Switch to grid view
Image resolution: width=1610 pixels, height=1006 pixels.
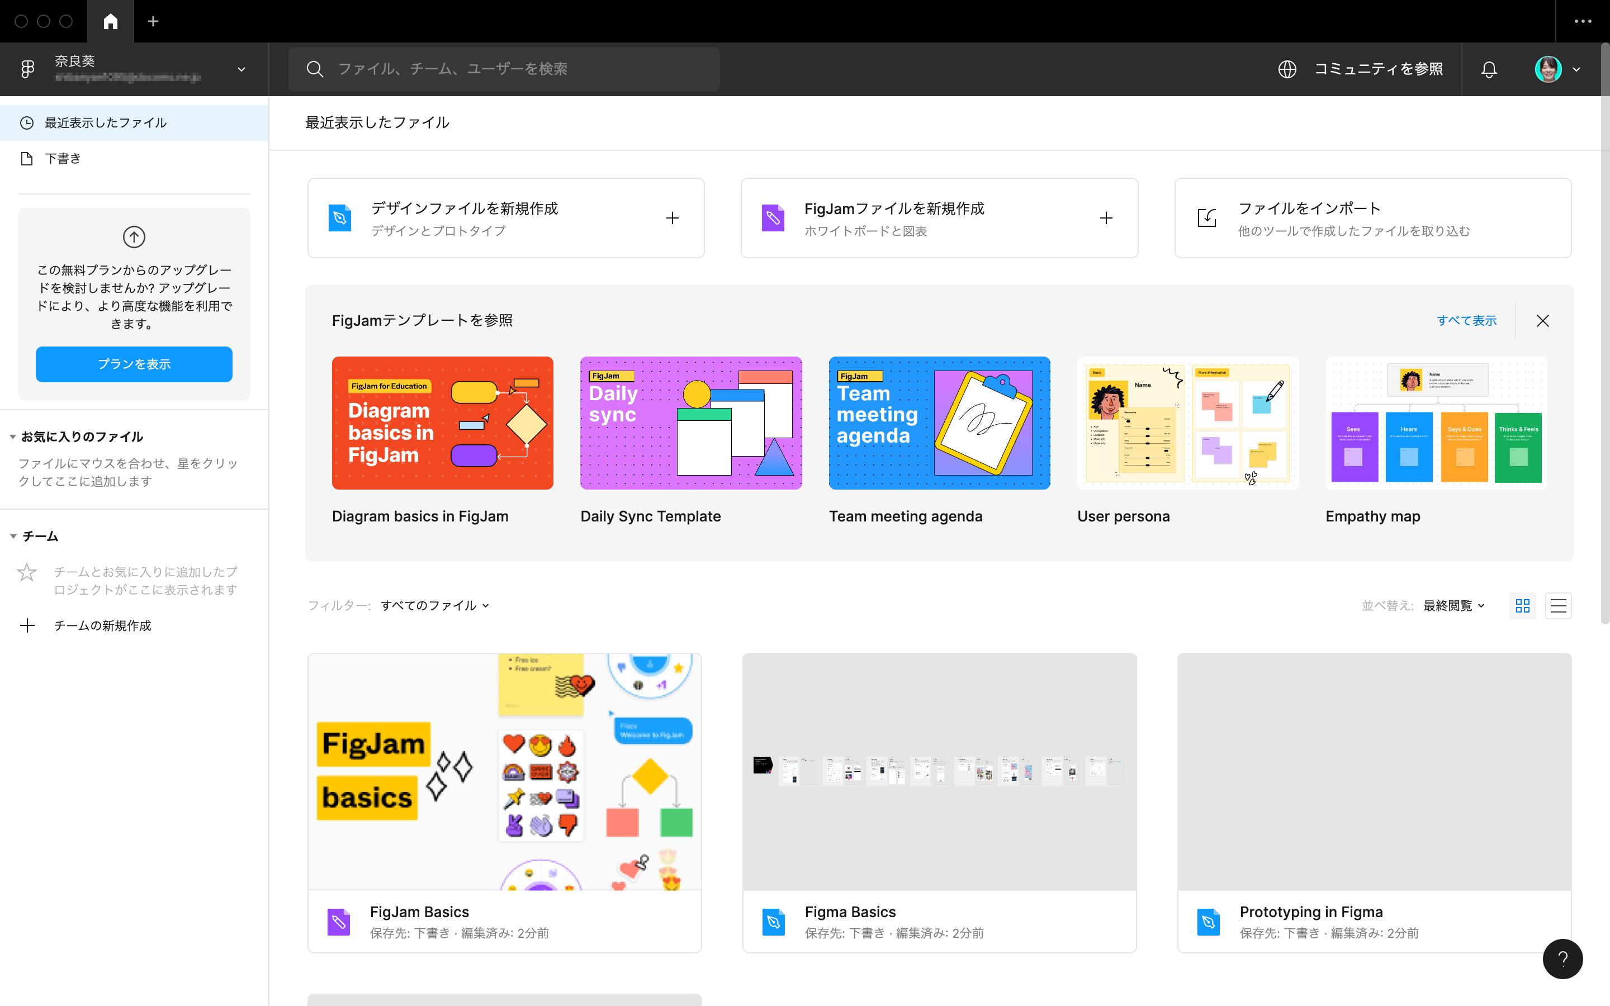pos(1522,605)
